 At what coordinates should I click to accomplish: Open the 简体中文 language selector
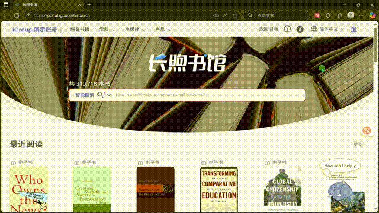click(x=327, y=29)
